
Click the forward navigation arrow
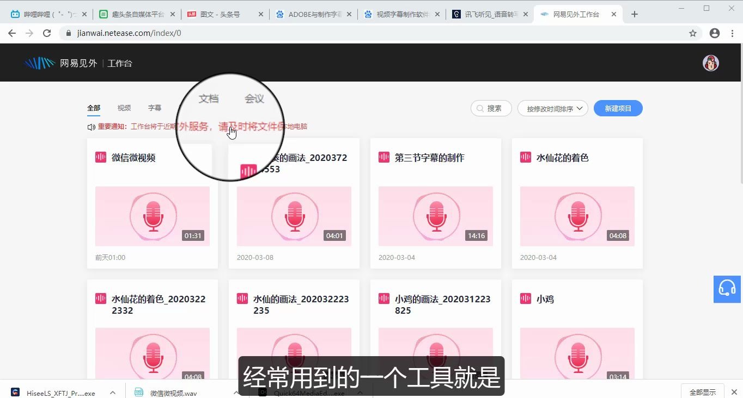point(29,33)
